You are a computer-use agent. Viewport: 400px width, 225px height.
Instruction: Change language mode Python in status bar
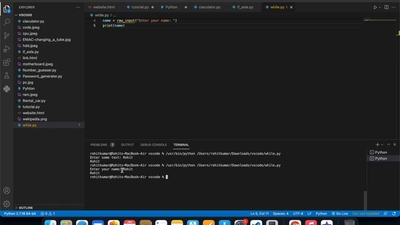click(x=321, y=214)
